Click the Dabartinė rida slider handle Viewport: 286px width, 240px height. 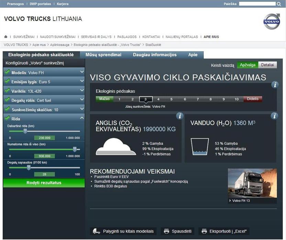[x=25, y=131]
